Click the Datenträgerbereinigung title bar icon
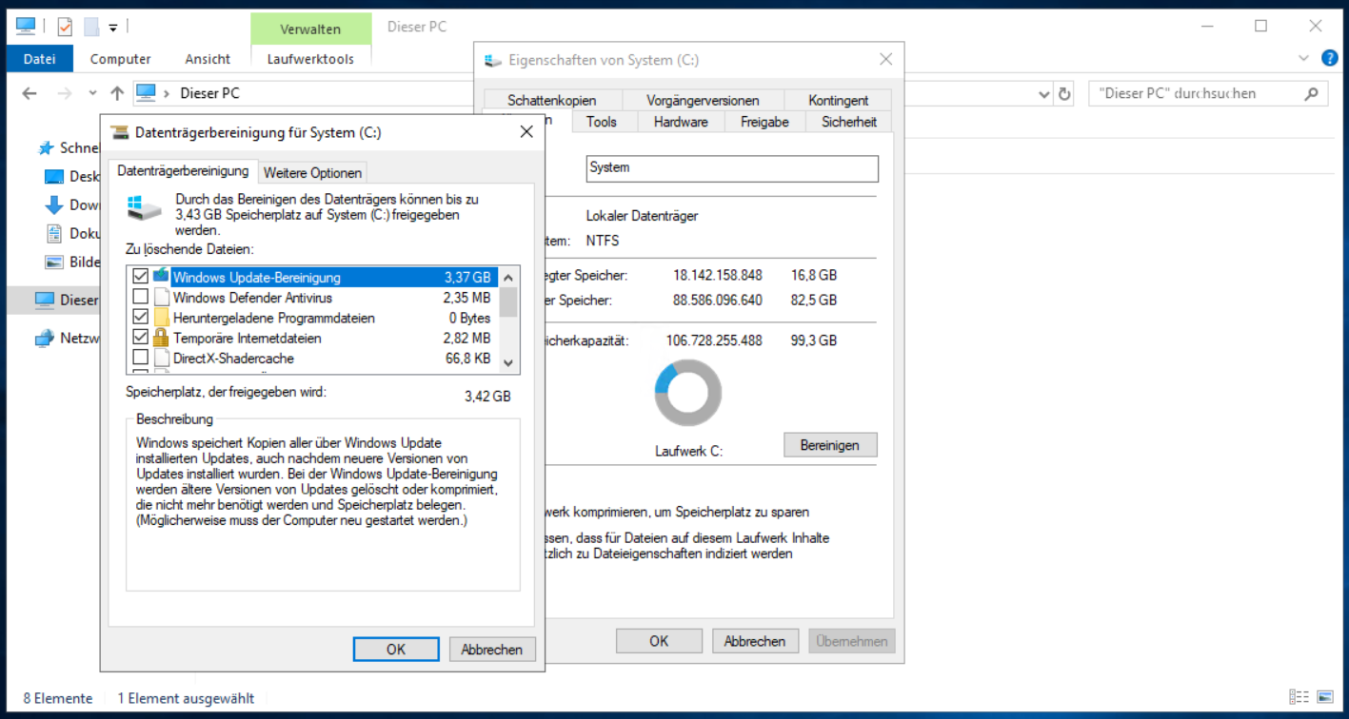 pos(120,132)
